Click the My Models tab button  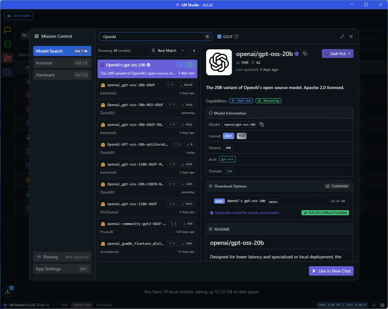19,16
